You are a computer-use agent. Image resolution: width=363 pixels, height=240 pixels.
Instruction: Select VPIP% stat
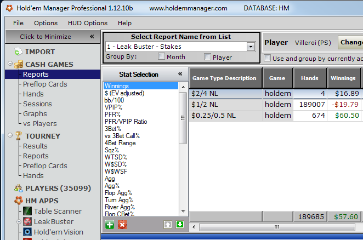click(113, 107)
